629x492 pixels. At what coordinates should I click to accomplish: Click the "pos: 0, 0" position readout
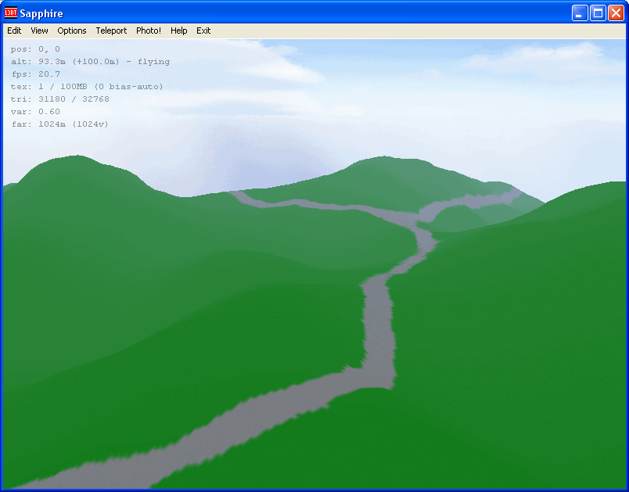pyautogui.click(x=35, y=49)
